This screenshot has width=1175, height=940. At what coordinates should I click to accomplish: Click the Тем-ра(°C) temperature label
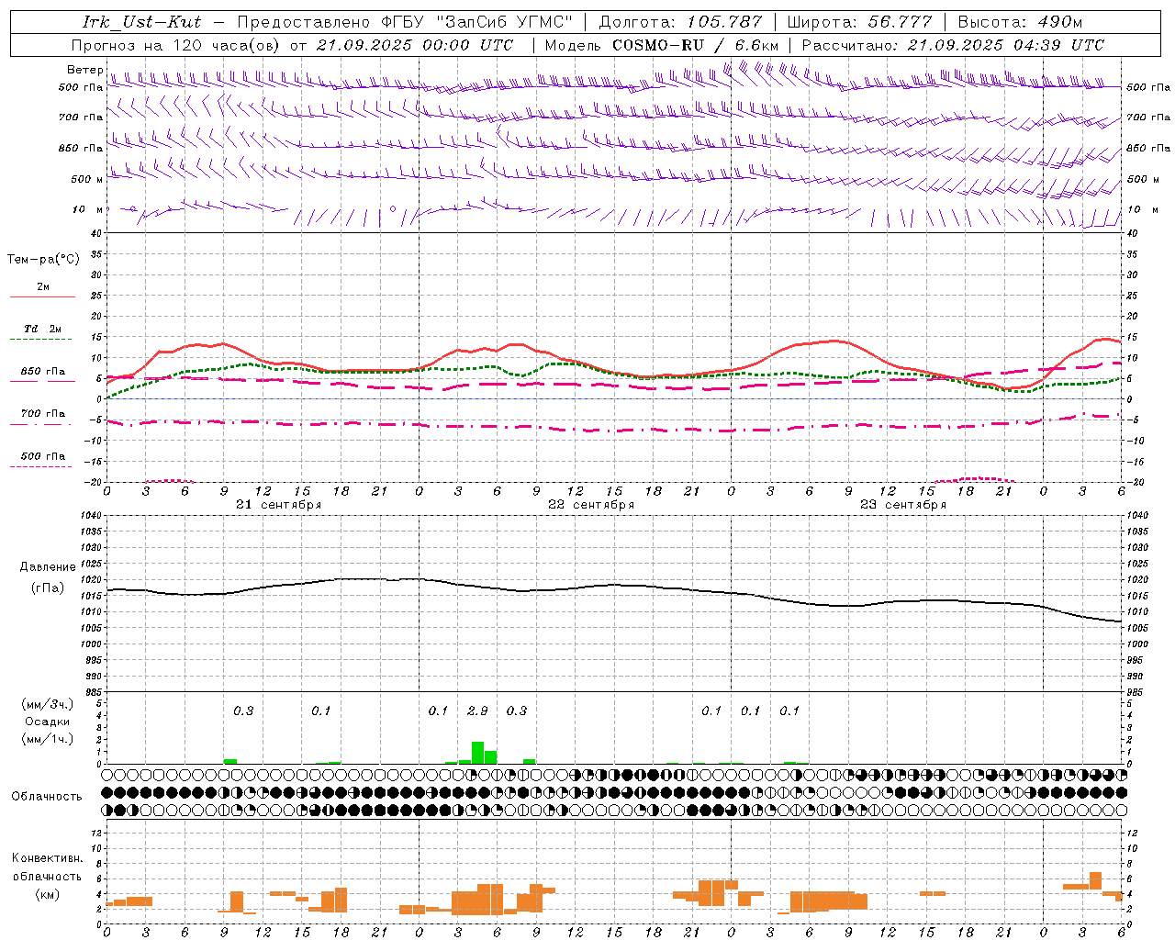pos(43,259)
